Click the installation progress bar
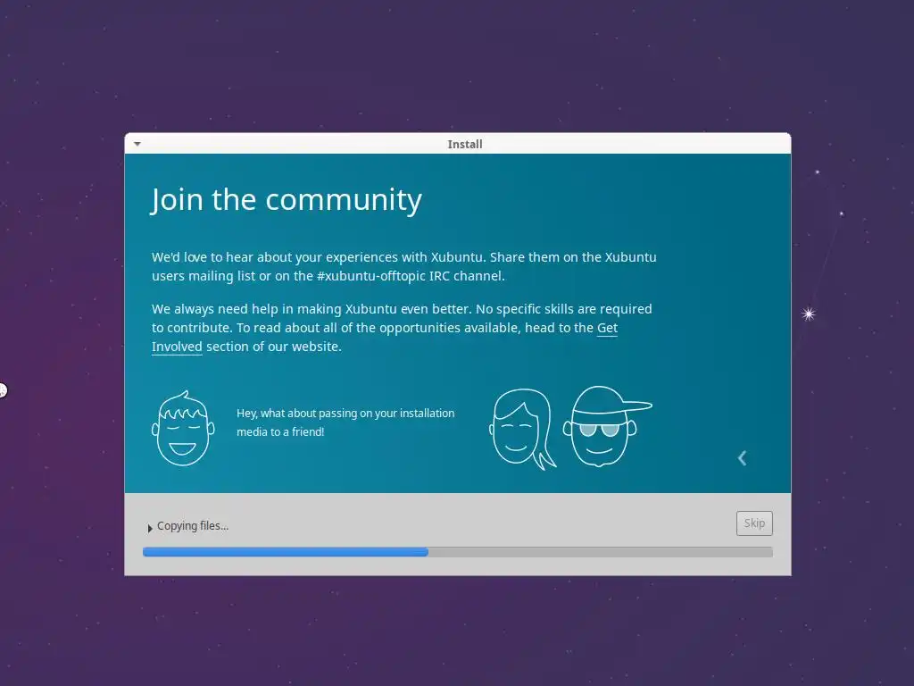The width and height of the screenshot is (914, 686). coord(458,552)
